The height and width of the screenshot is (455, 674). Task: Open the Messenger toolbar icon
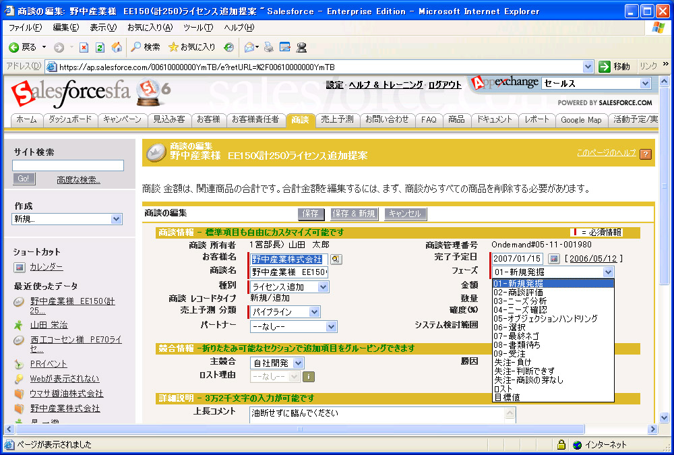[301, 47]
